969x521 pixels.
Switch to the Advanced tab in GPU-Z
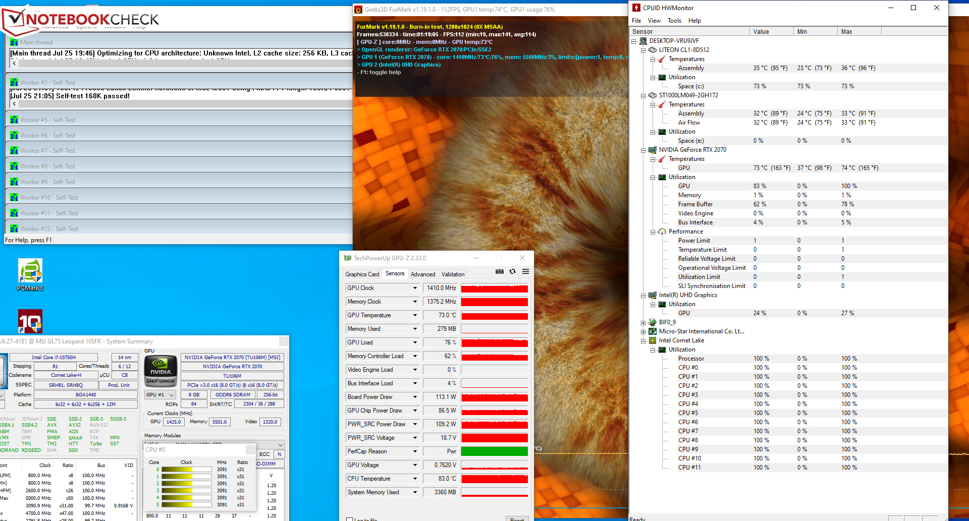pos(423,274)
